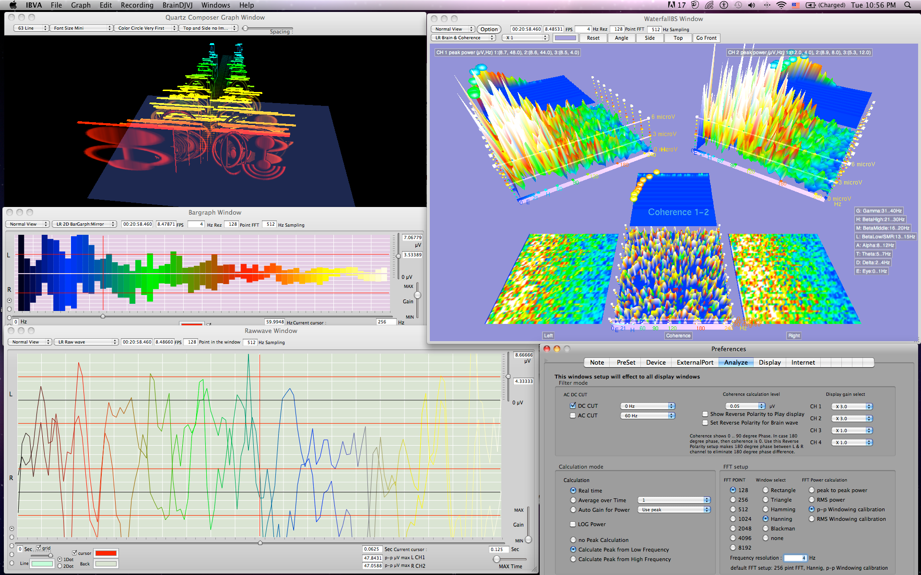Select RMS power FFT calculation

(x=811, y=499)
